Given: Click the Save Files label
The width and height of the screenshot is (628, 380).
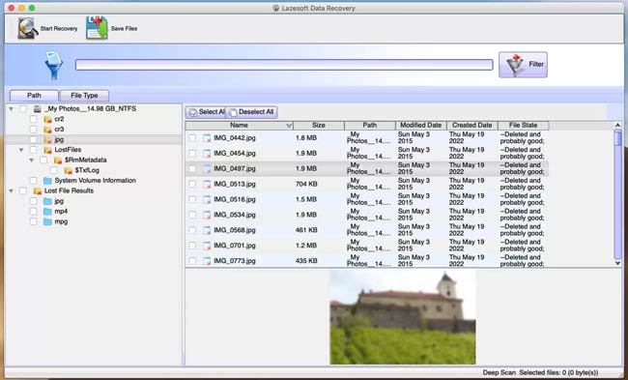Looking at the screenshot, I should click(124, 28).
